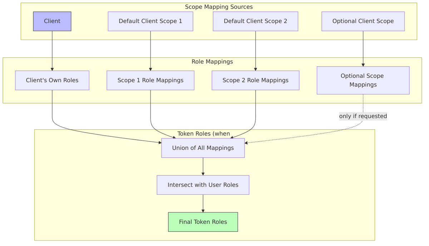Click the Optional Client Scope node

[x=363, y=21]
